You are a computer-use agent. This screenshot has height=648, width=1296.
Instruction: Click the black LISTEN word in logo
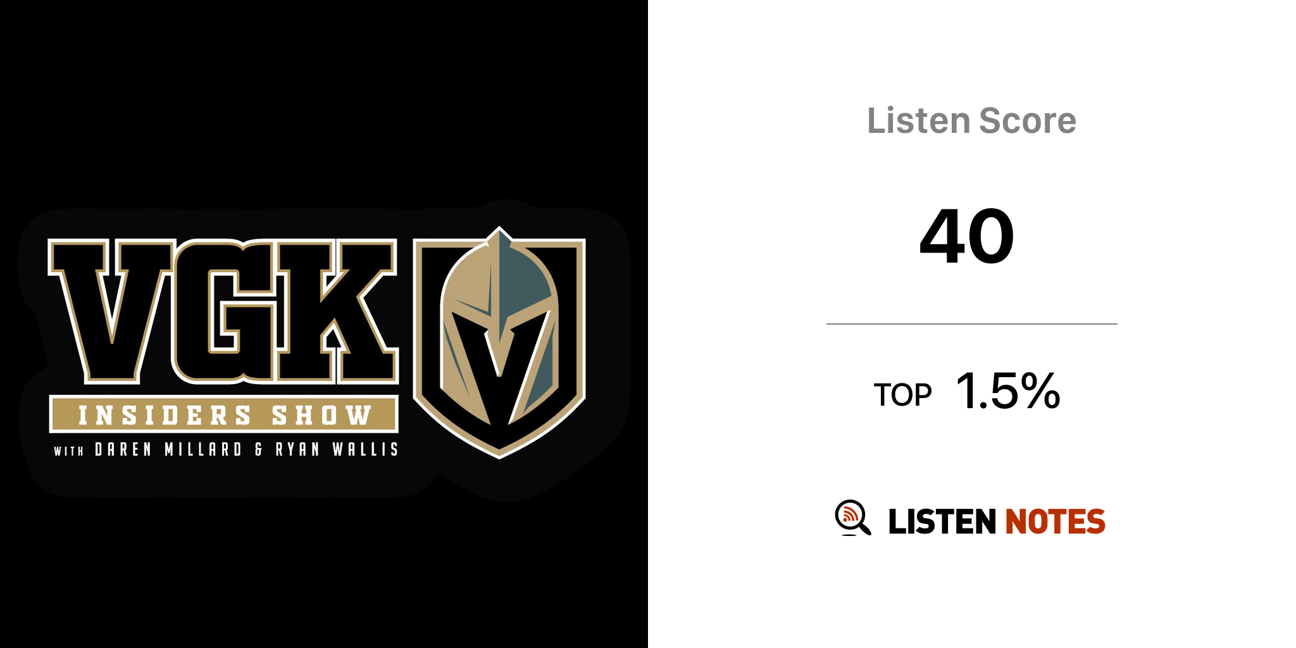click(x=942, y=521)
